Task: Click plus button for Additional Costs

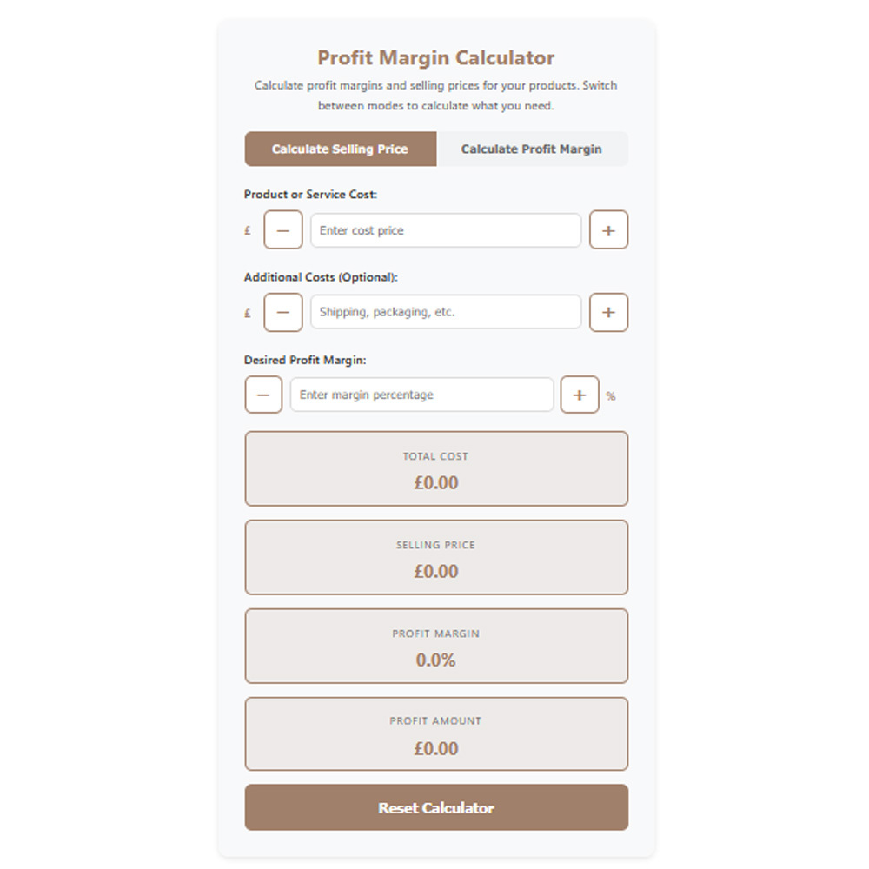Action: click(608, 312)
